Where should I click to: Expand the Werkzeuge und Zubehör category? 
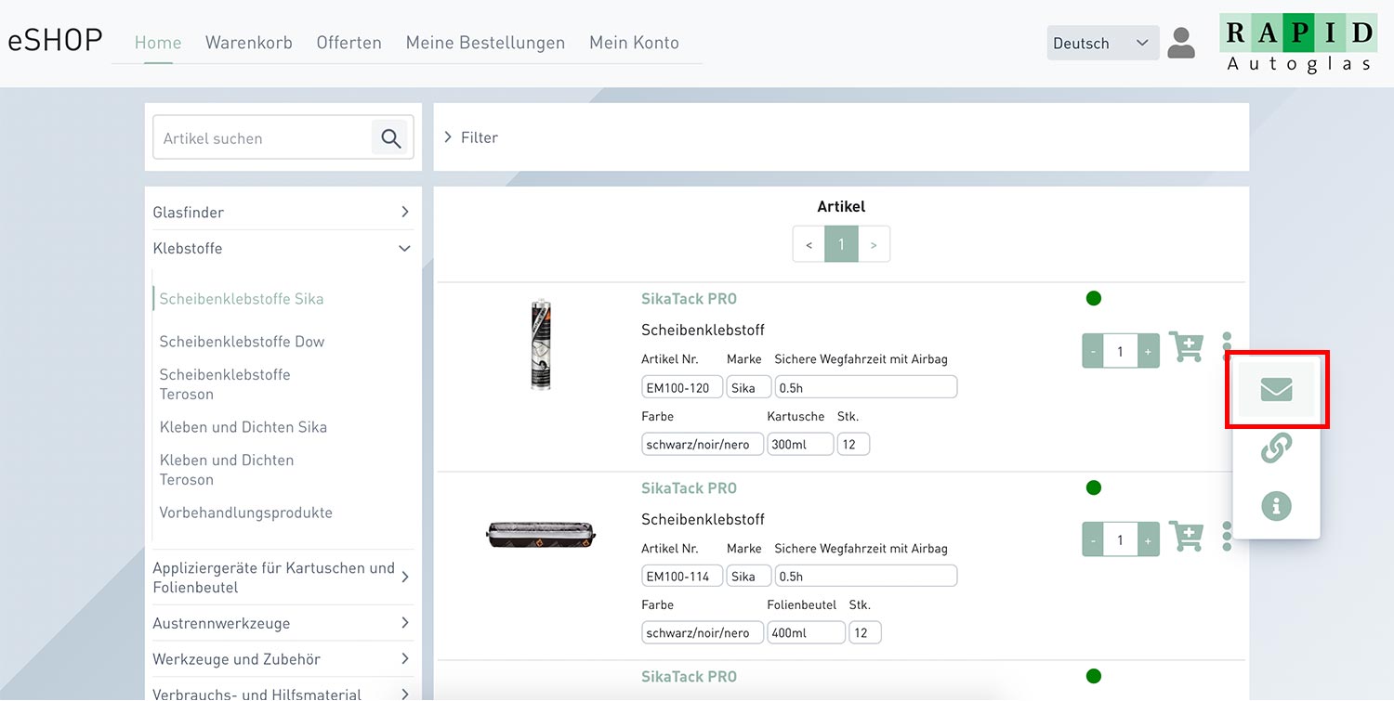pos(283,659)
